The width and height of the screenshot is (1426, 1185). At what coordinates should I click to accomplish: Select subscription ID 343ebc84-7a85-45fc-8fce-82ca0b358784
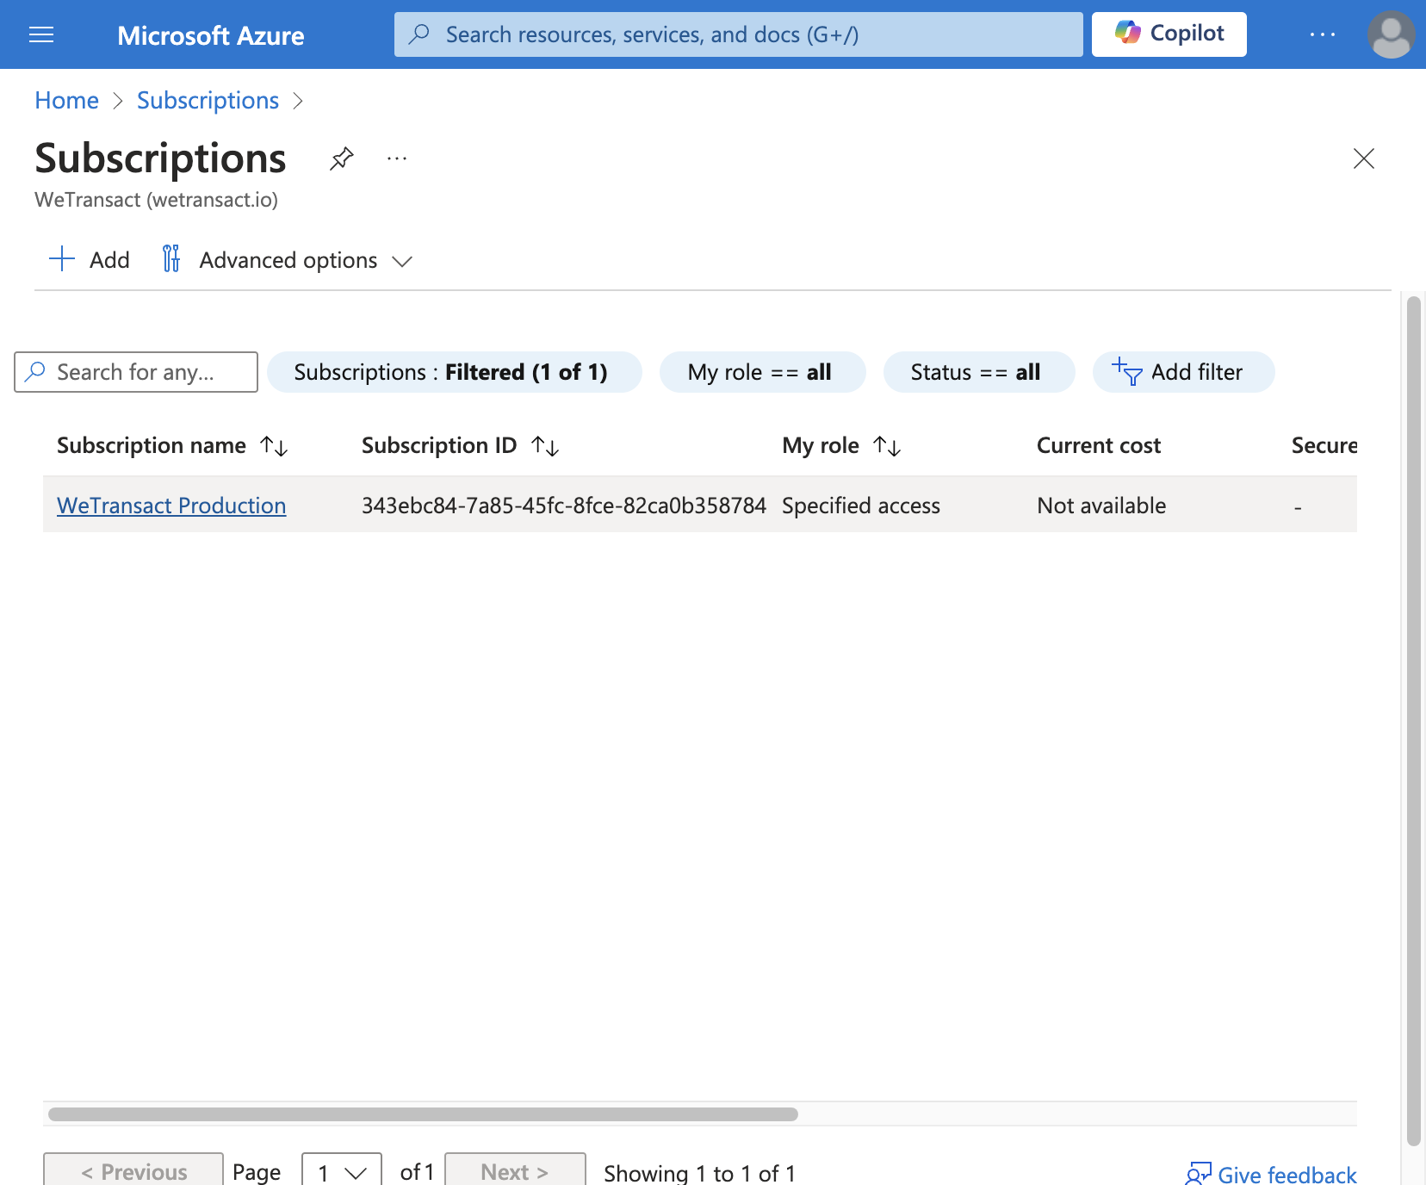point(563,506)
